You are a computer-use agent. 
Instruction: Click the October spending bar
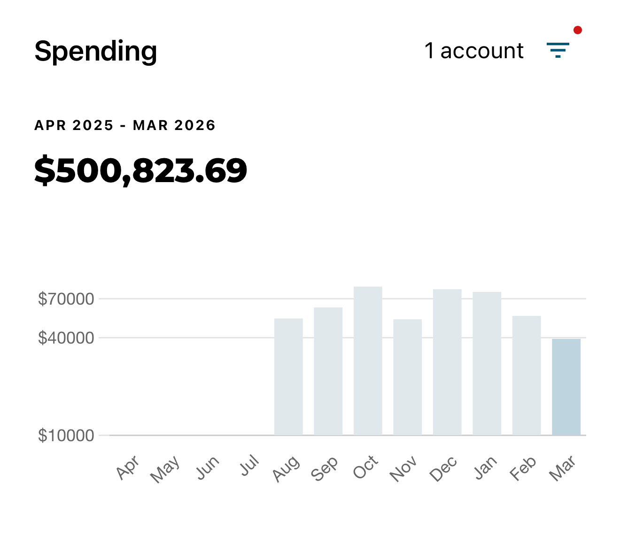point(368,360)
